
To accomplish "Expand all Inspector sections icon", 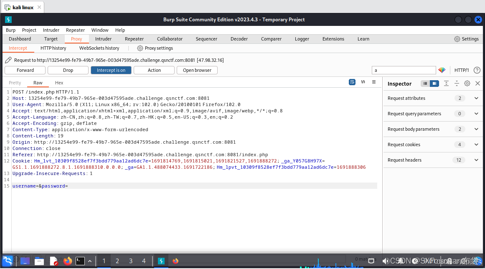I will [446, 84].
